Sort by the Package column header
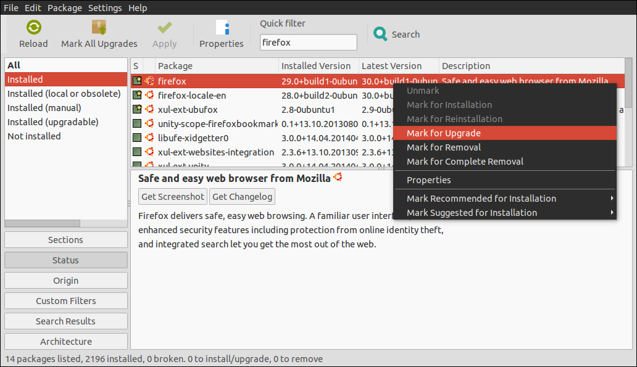The height and width of the screenshot is (367, 637). [217, 66]
